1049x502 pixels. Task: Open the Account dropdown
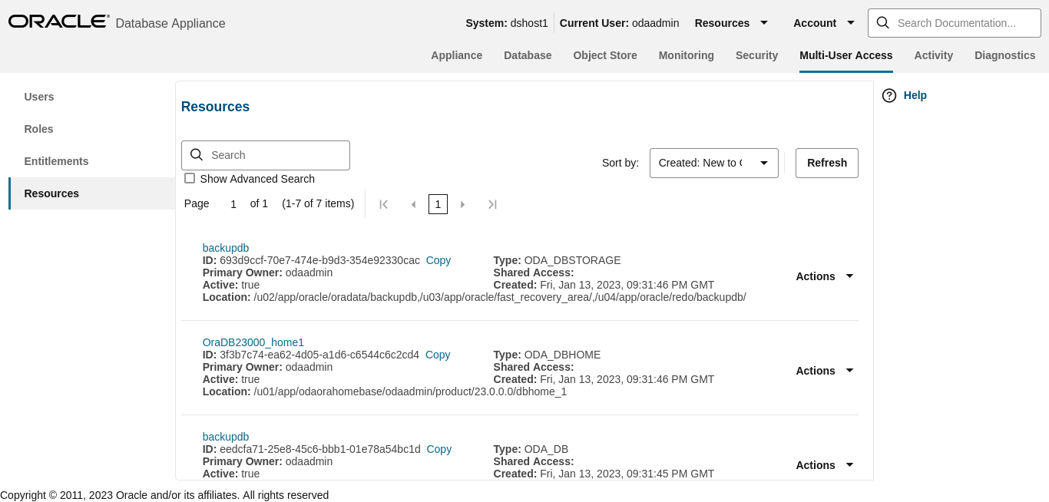click(x=823, y=23)
